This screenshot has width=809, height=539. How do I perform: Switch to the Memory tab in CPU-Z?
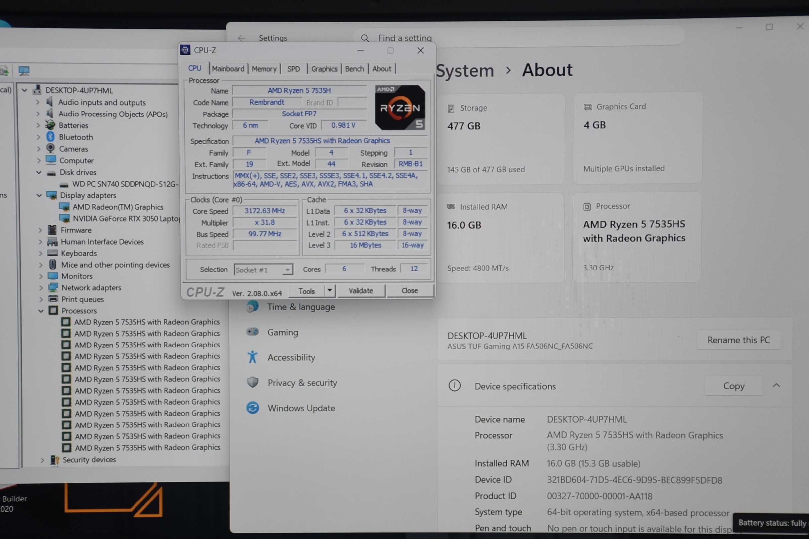tap(264, 69)
